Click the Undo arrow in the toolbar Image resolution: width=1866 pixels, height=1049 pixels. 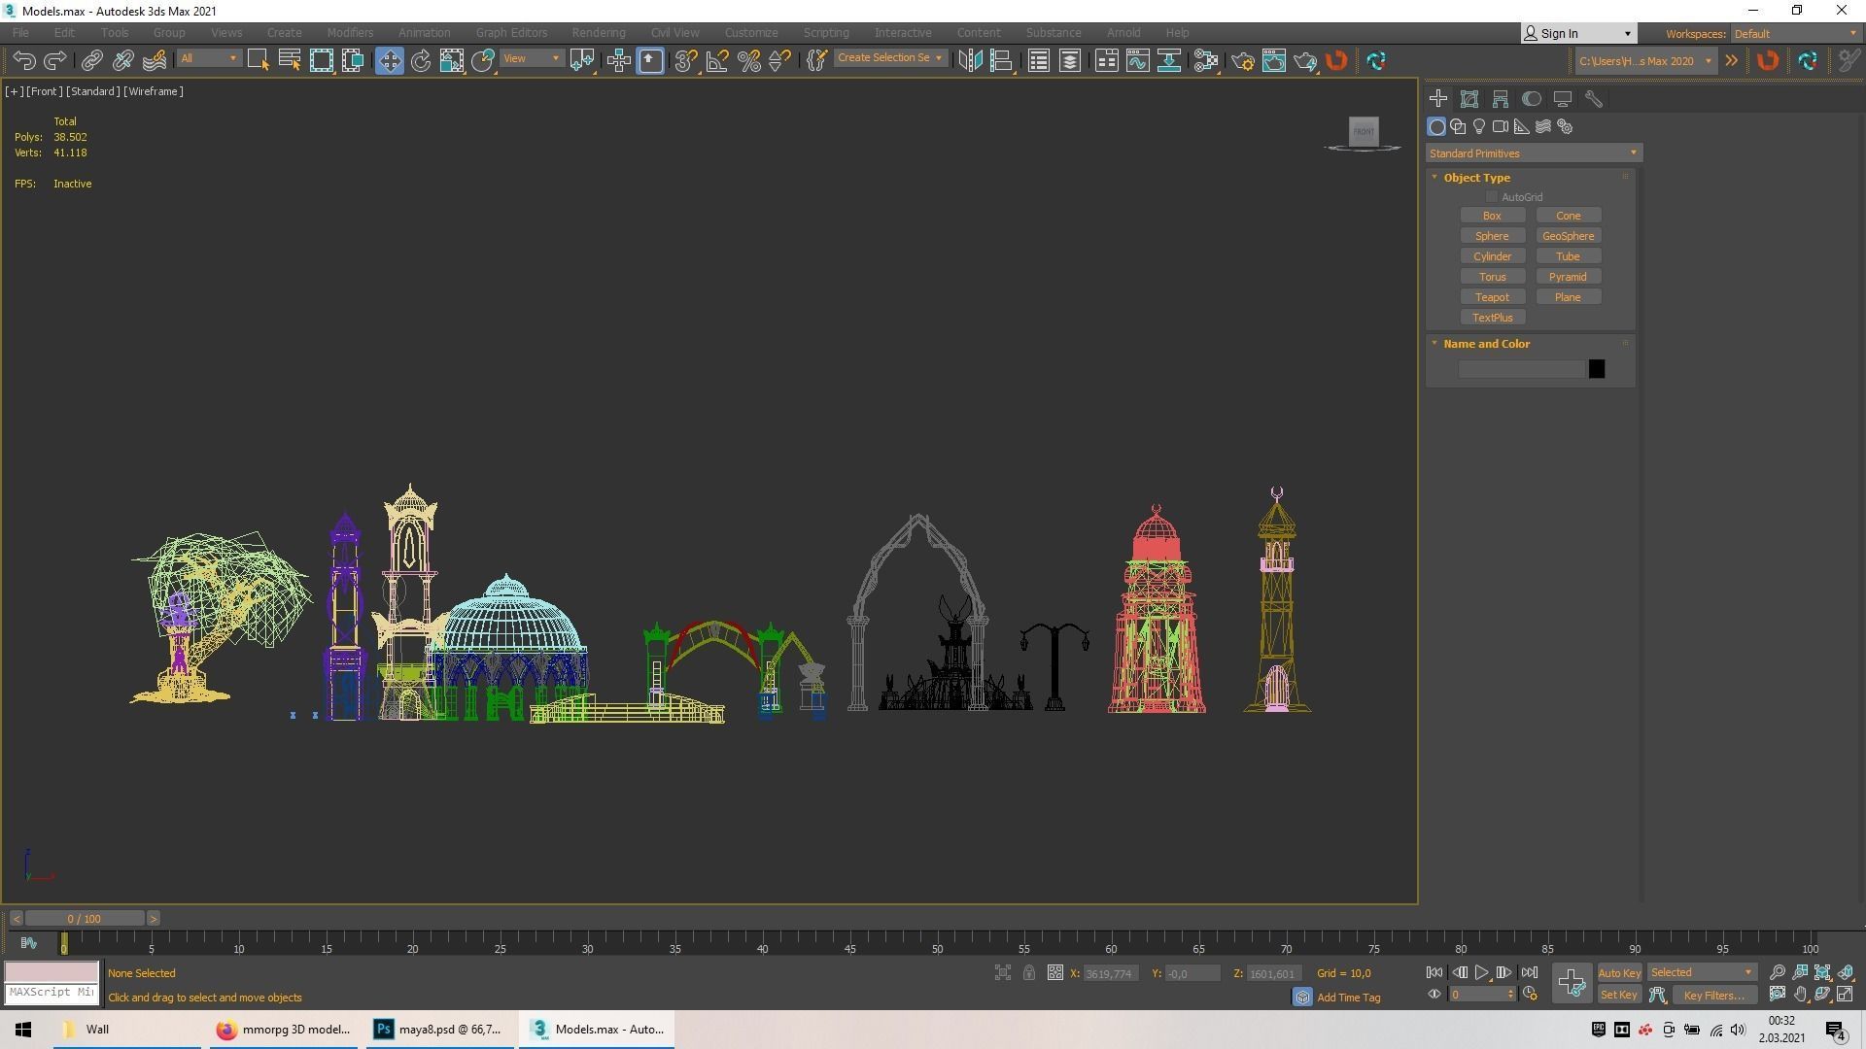24,61
